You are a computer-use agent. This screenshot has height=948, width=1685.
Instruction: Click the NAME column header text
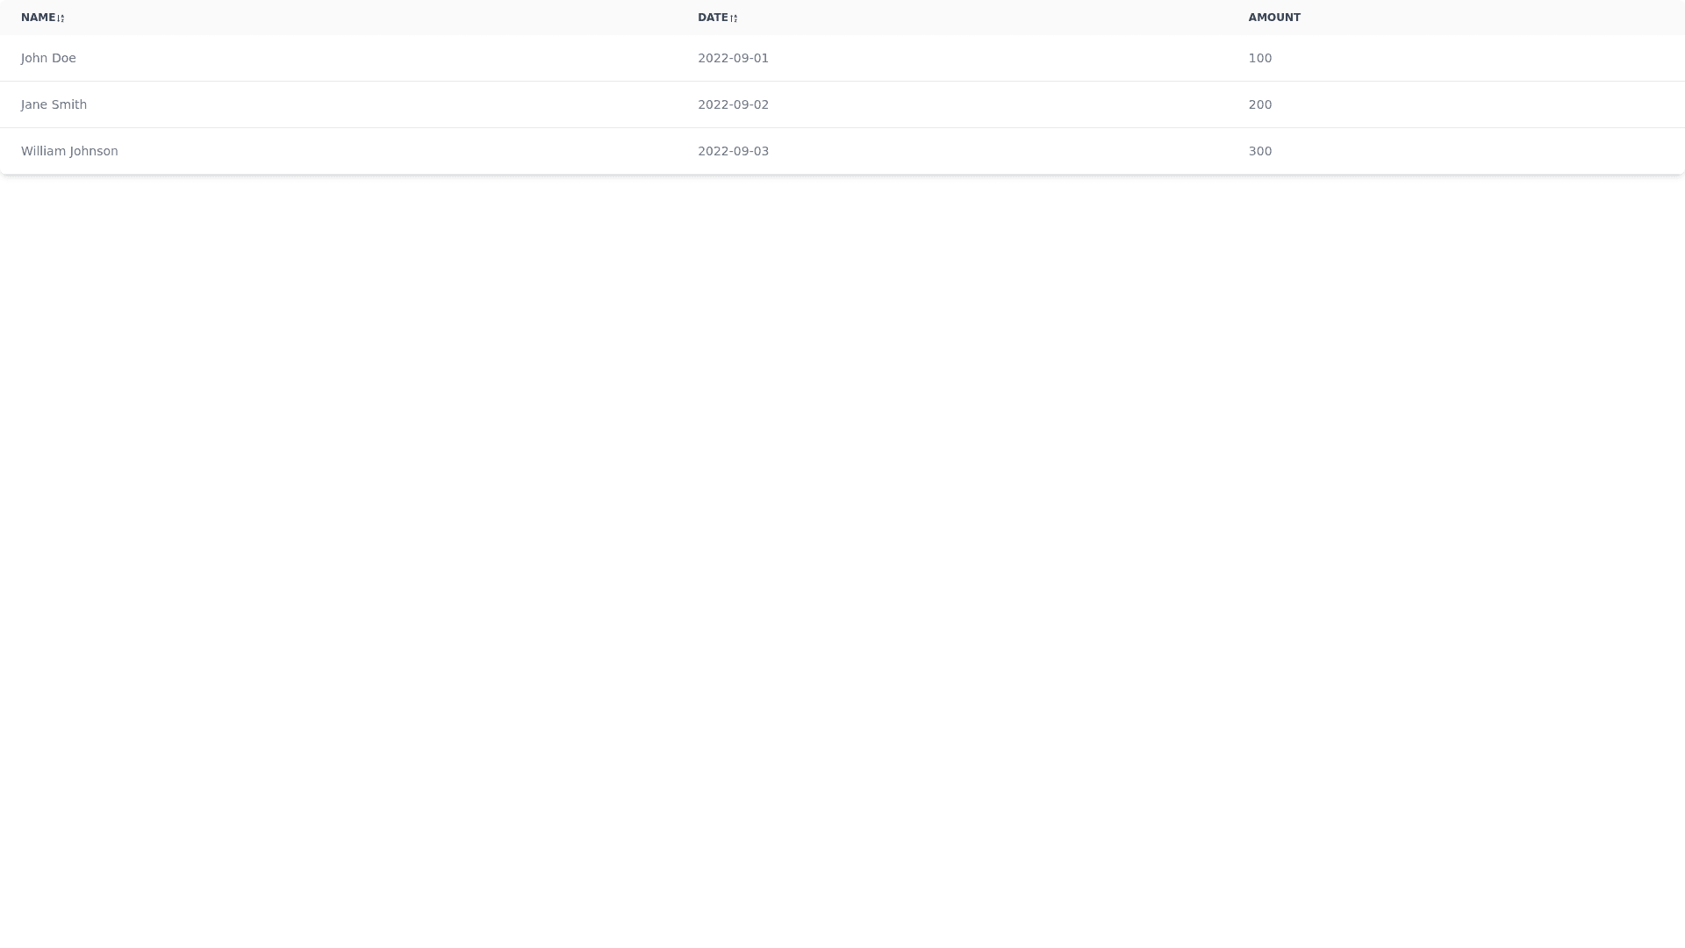pos(38,18)
